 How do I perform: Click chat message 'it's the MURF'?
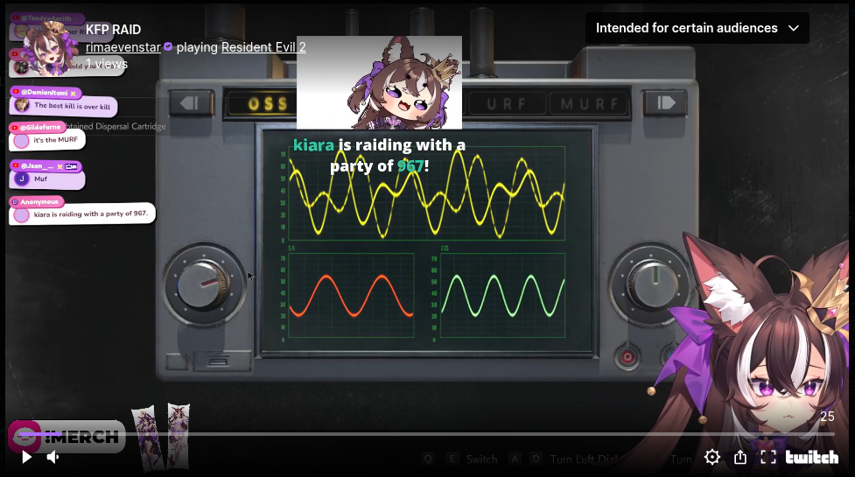tap(47, 140)
